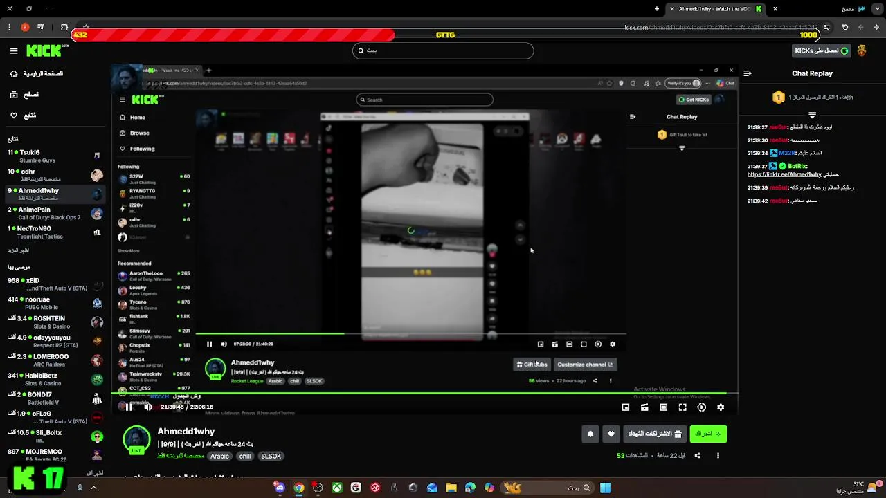
Task: Toggle theater mode in player
Action: pos(644,407)
